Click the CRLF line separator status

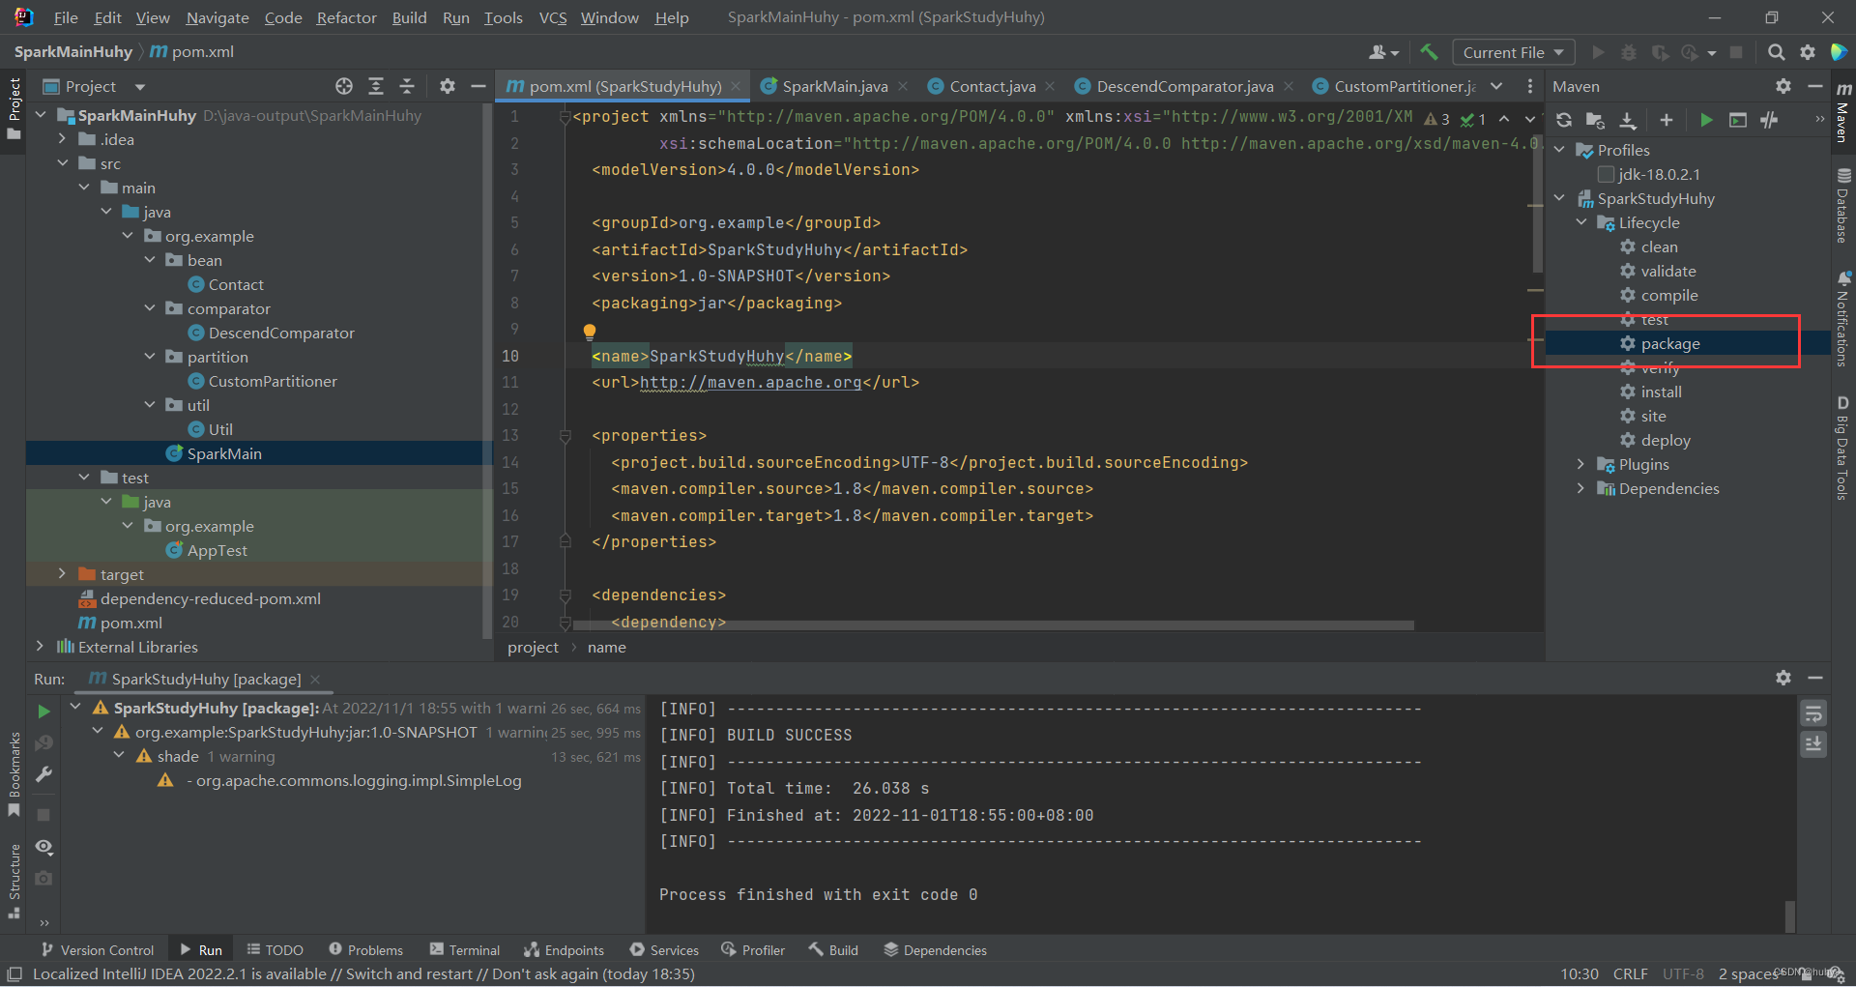click(x=1630, y=973)
